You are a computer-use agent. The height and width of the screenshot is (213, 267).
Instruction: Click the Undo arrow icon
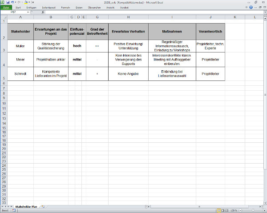[x=13, y=2]
